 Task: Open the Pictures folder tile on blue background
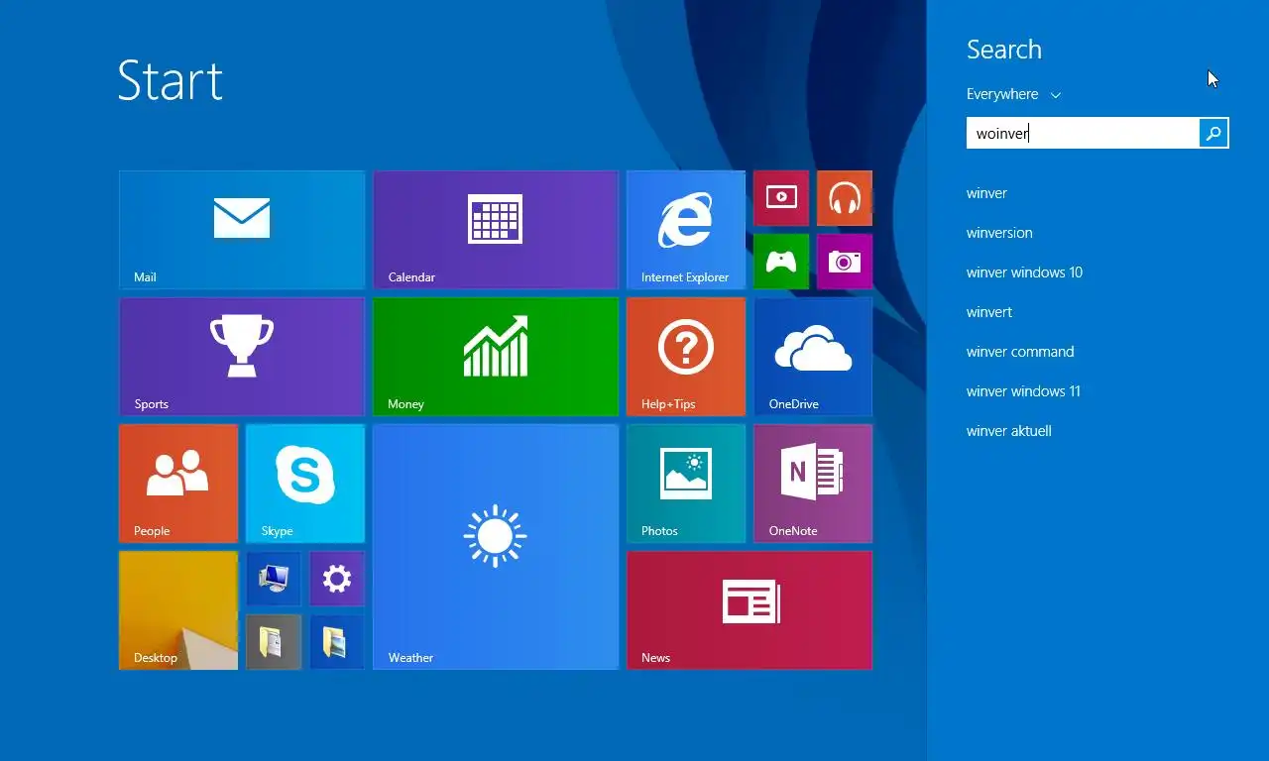tap(337, 642)
